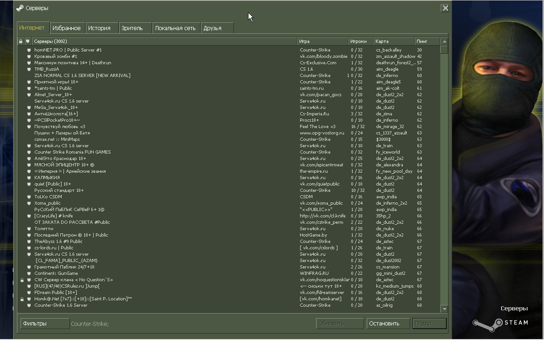The width and height of the screenshot is (544, 340).
Task: Click the lock icon column header
Action: (21, 41)
